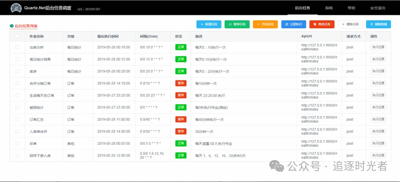This screenshot has width=400, height=182.
Task: Click the 正常 status badge of 破损统计
Action: [181, 107]
